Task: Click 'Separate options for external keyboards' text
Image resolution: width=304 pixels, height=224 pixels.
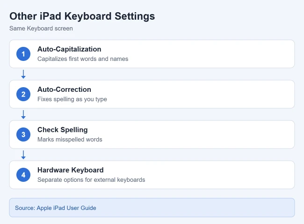Action: [x=91, y=180]
